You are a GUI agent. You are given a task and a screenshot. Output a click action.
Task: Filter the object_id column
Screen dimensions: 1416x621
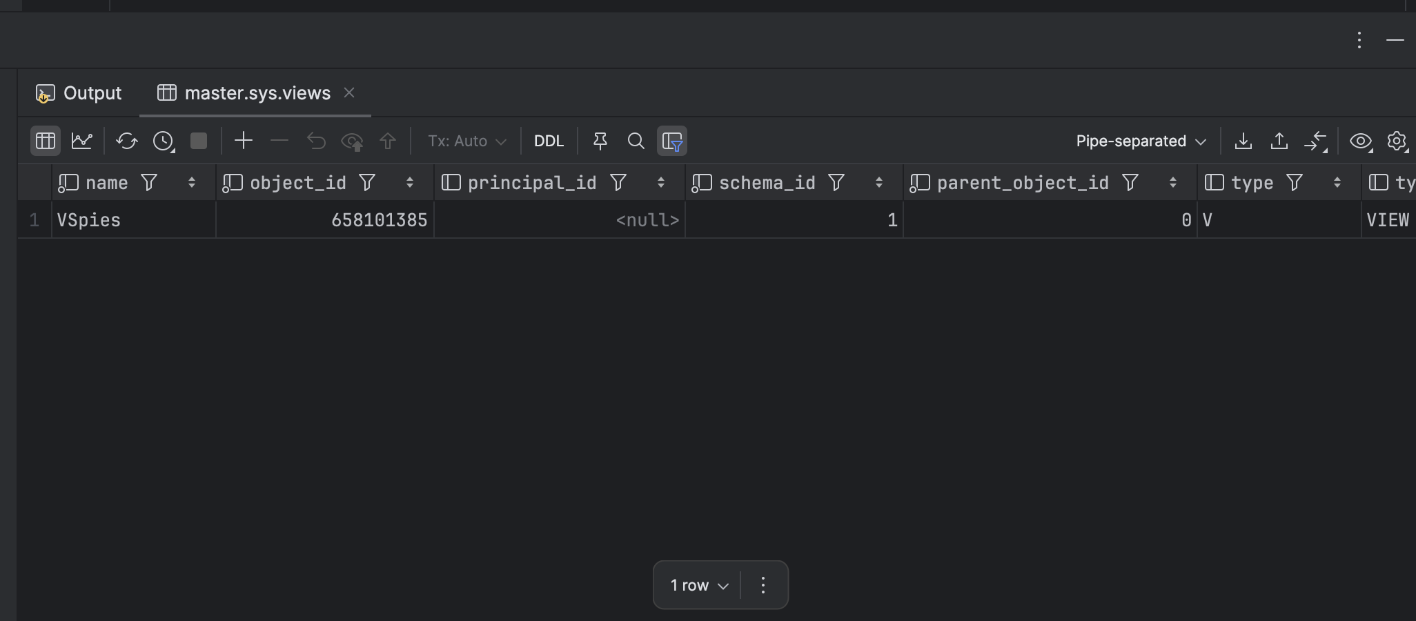click(367, 183)
